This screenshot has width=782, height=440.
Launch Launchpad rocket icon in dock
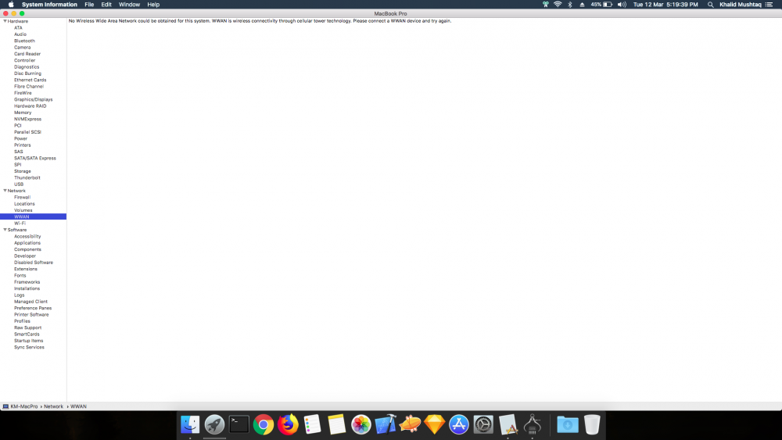click(214, 424)
